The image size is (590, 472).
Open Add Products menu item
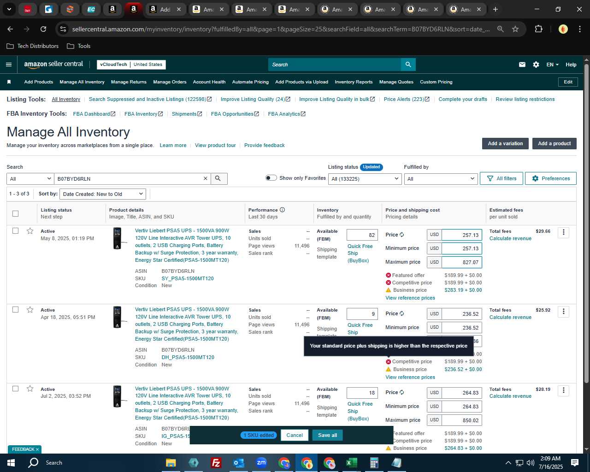[39, 82]
